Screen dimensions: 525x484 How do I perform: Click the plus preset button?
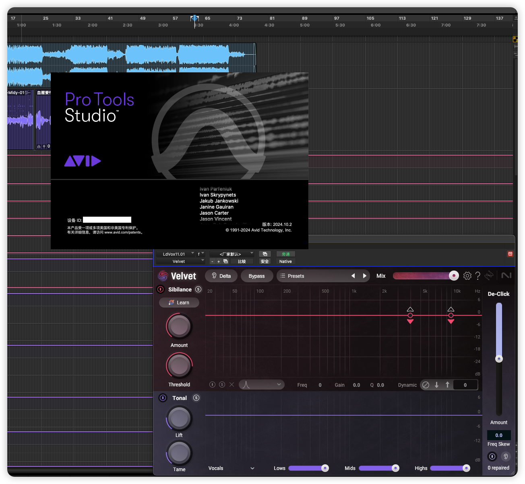[x=219, y=261]
